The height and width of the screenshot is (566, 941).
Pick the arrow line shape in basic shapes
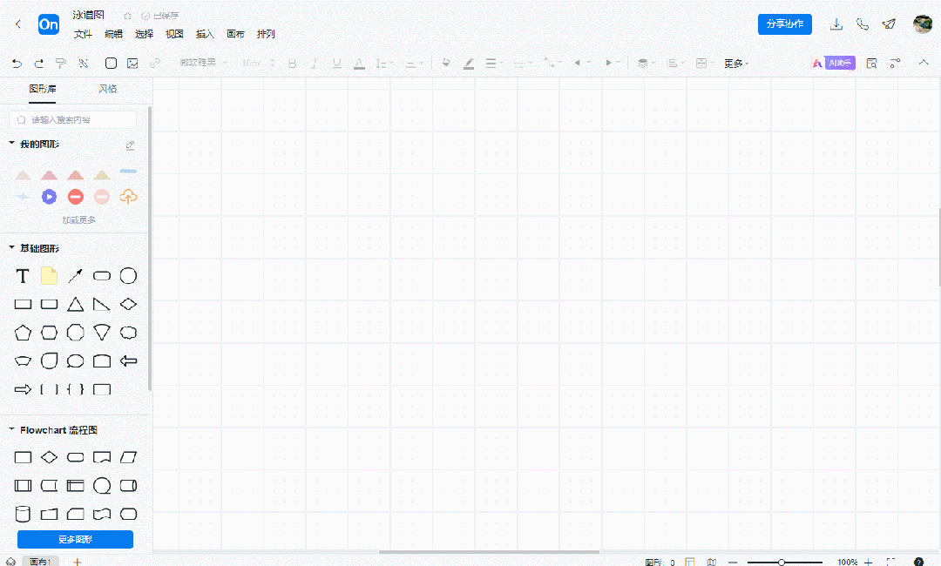(76, 276)
